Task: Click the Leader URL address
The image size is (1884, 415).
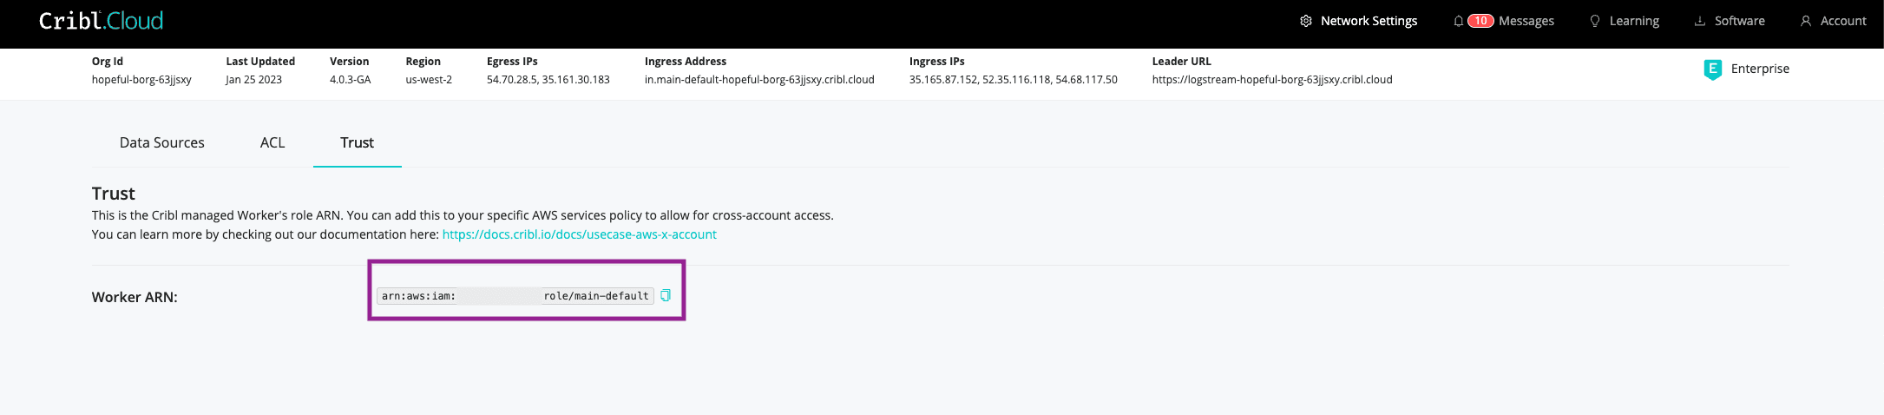Action: tap(1271, 80)
